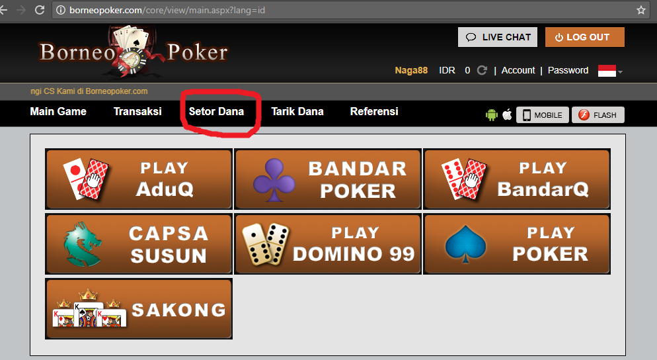The height and width of the screenshot is (360, 657).
Task: Click the LIVE CHAT button
Action: tap(498, 37)
